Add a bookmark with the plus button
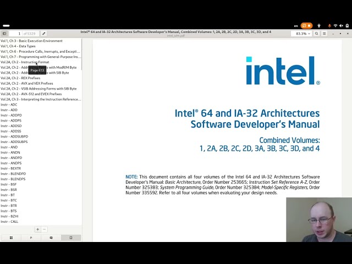The width and height of the screenshot is (352, 264). coord(38,229)
